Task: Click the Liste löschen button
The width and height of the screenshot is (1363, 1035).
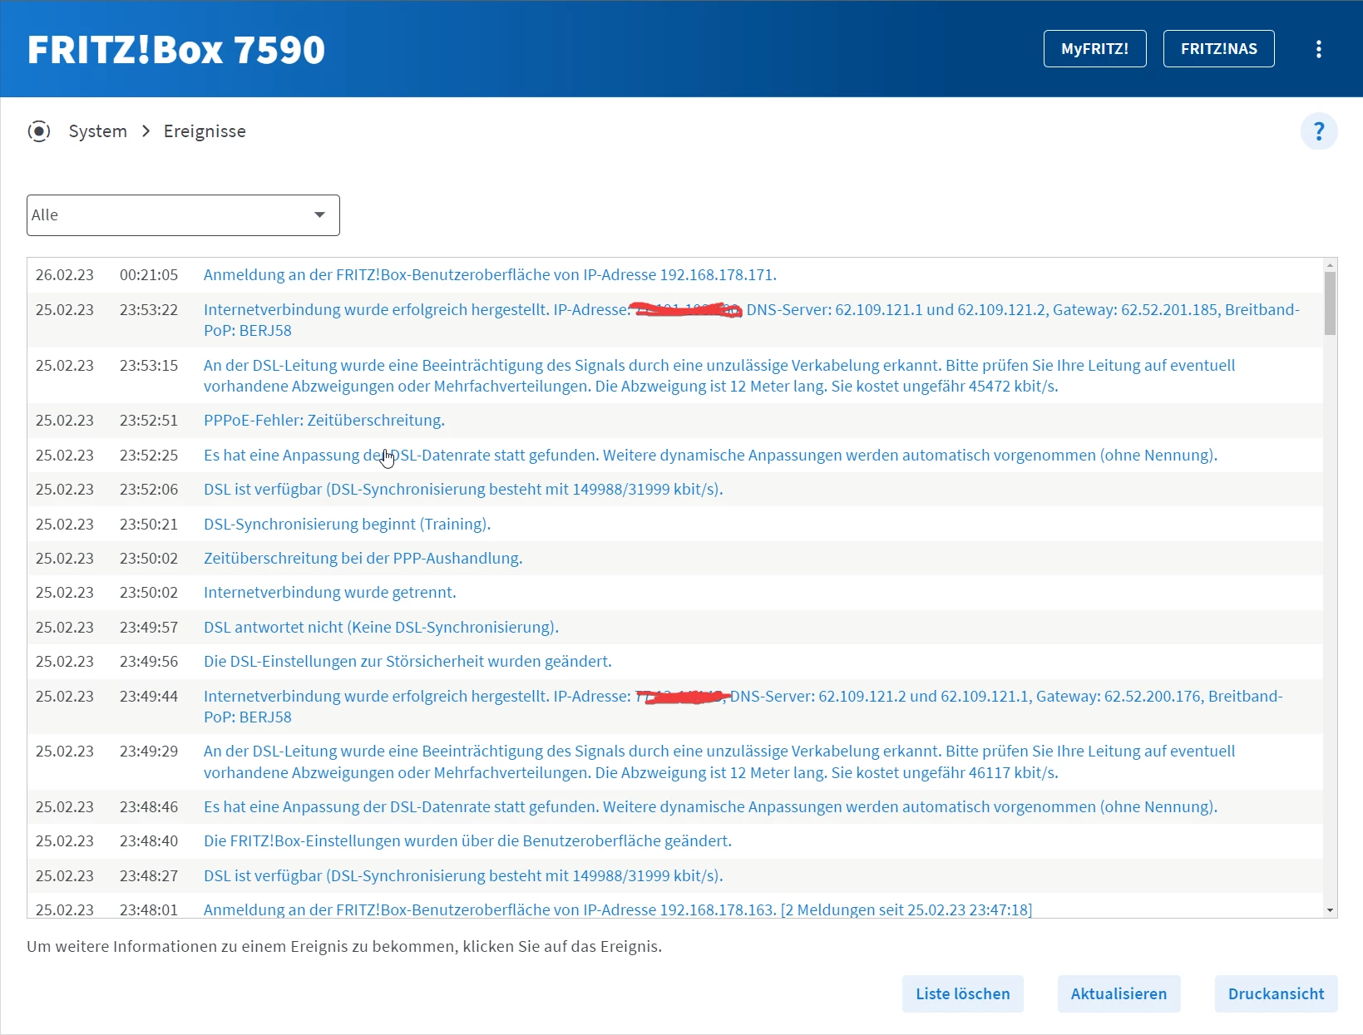Action: [962, 994]
